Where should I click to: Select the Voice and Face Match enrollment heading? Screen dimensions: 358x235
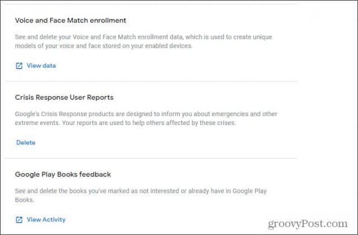point(70,21)
